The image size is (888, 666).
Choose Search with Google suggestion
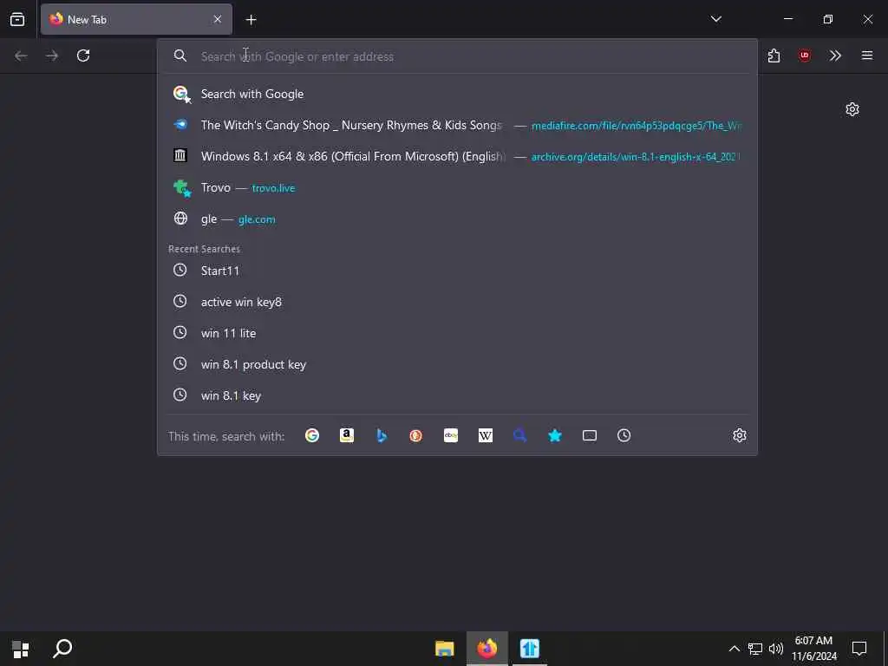point(457,94)
